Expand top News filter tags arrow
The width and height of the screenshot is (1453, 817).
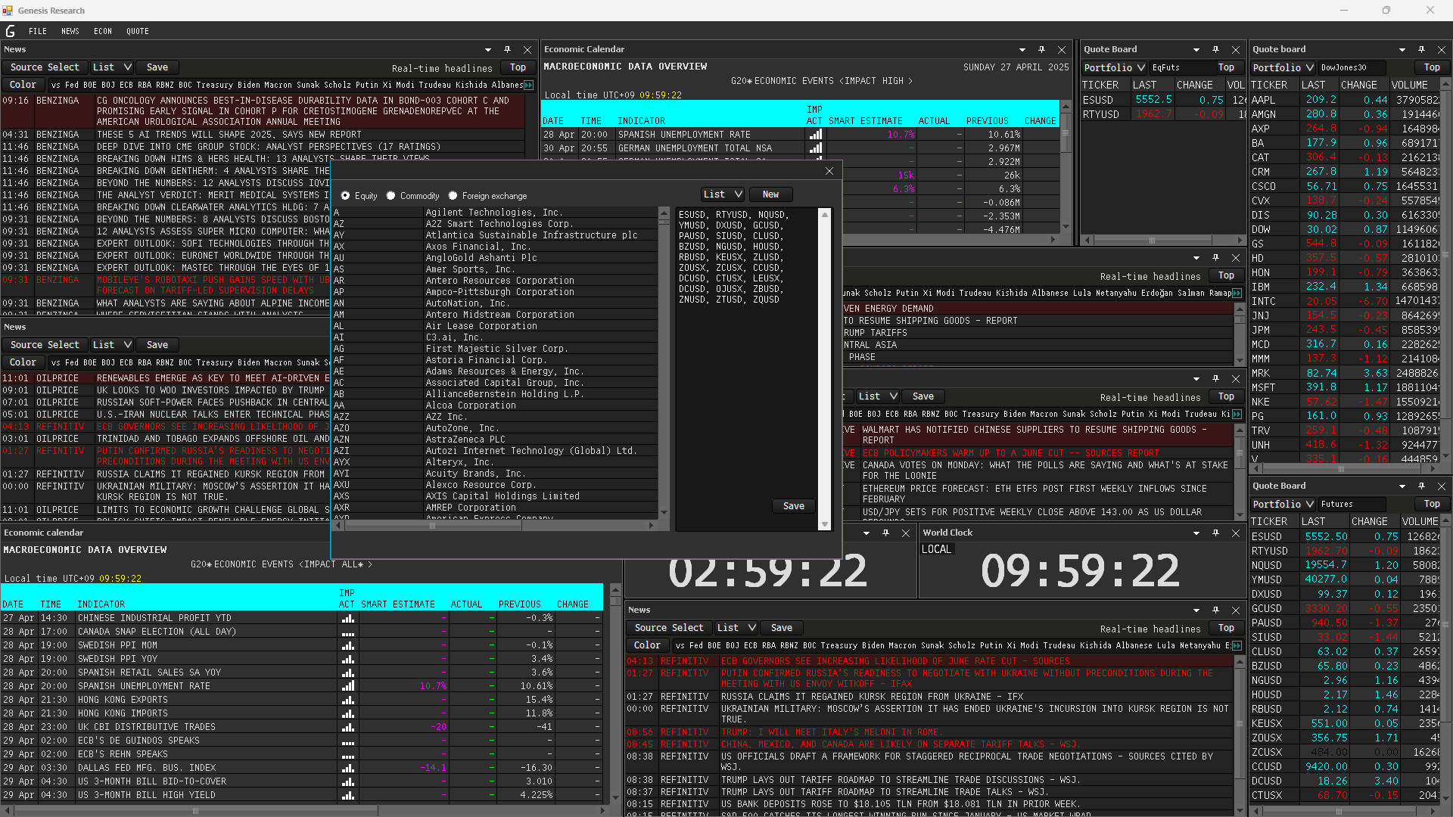[x=529, y=85]
